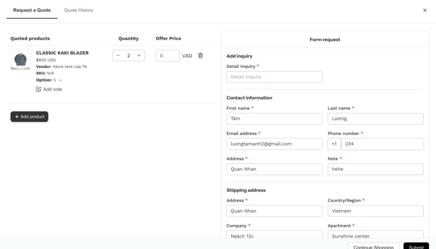Increase blazer quantity with plus button

[139, 56]
